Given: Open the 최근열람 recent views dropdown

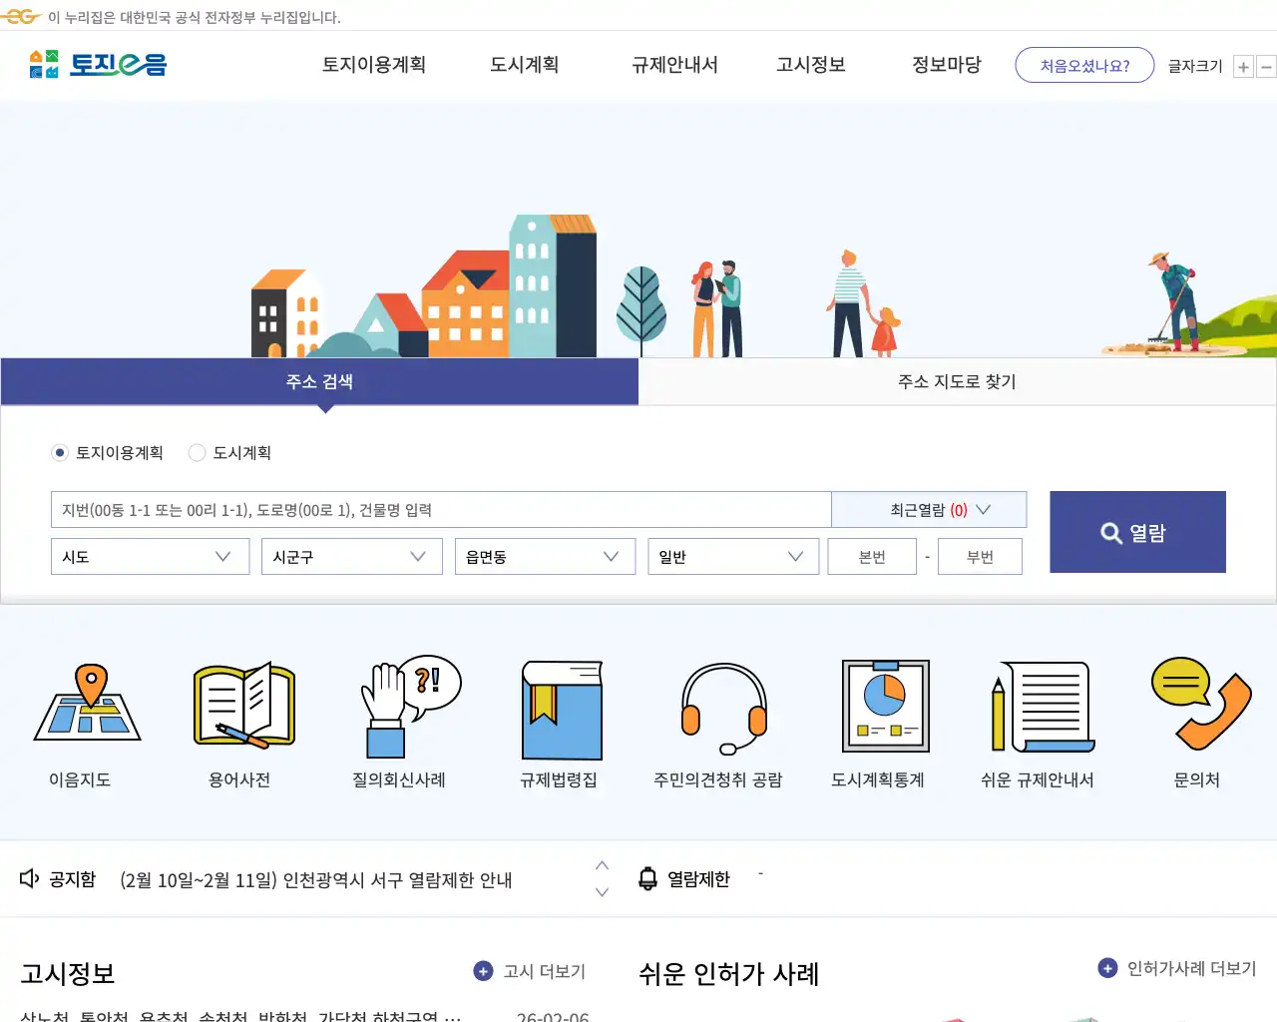Looking at the screenshot, I should [x=929, y=509].
